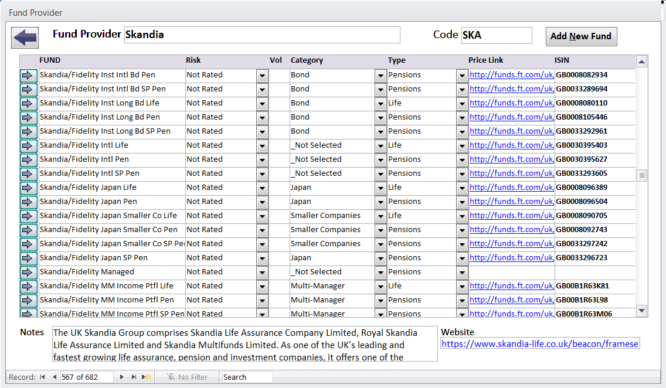
Task: Click the back arrow button beside Fund Provider
Action: coord(25,38)
